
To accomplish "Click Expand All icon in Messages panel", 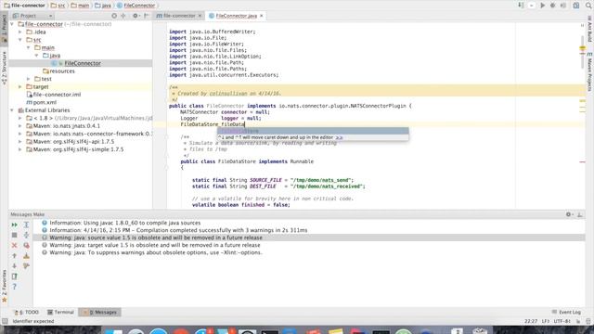I will point(26,225).
